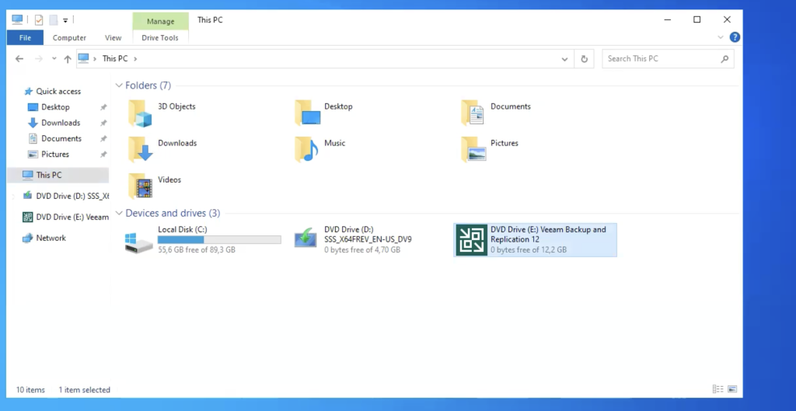This screenshot has height=411, width=796.
Task: Open Pictures in the navigation pane
Action: pos(55,155)
